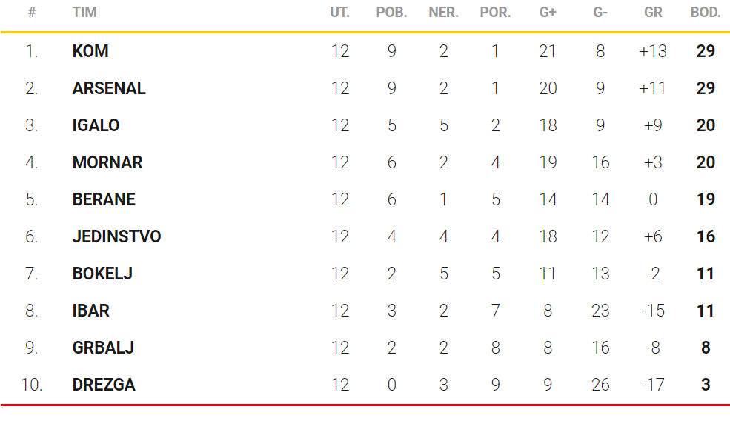Click the KOM team name
The height and width of the screenshot is (427, 730).
(x=90, y=51)
